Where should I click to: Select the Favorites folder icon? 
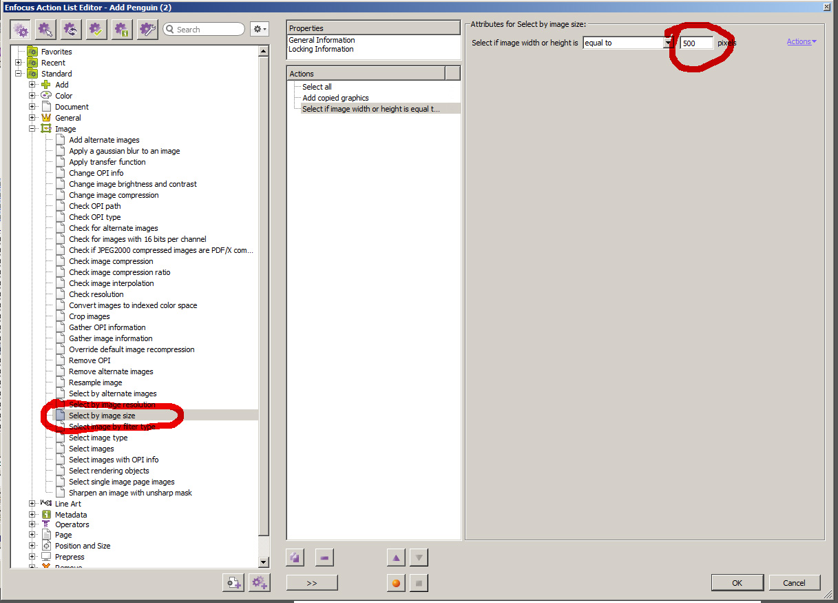(32, 52)
